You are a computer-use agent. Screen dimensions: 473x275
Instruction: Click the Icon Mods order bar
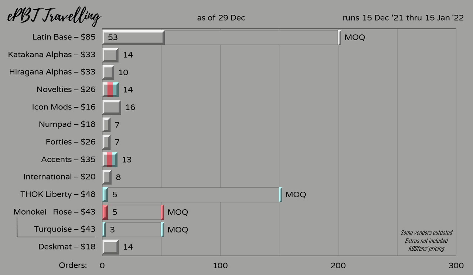point(112,107)
